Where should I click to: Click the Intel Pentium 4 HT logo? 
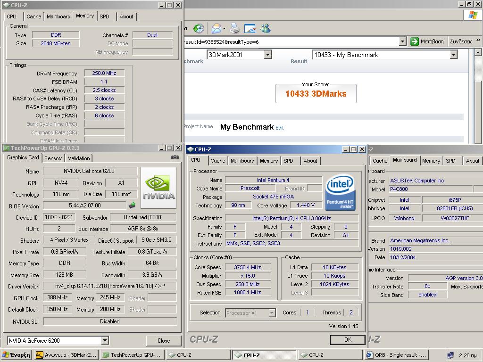341,193
